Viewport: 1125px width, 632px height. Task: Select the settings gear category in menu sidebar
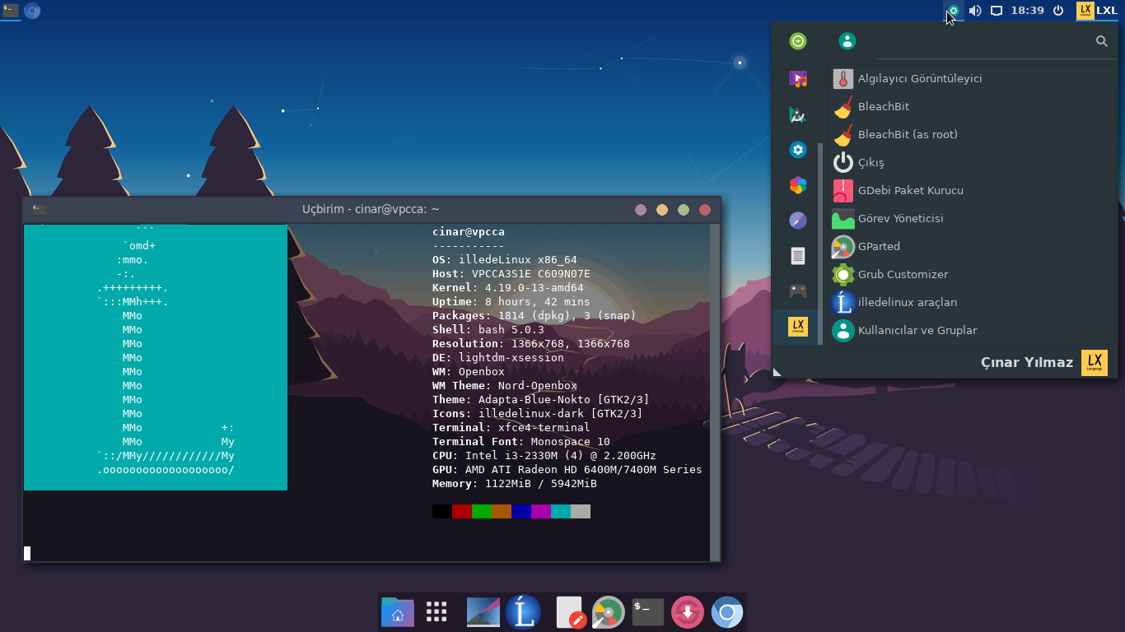797,150
